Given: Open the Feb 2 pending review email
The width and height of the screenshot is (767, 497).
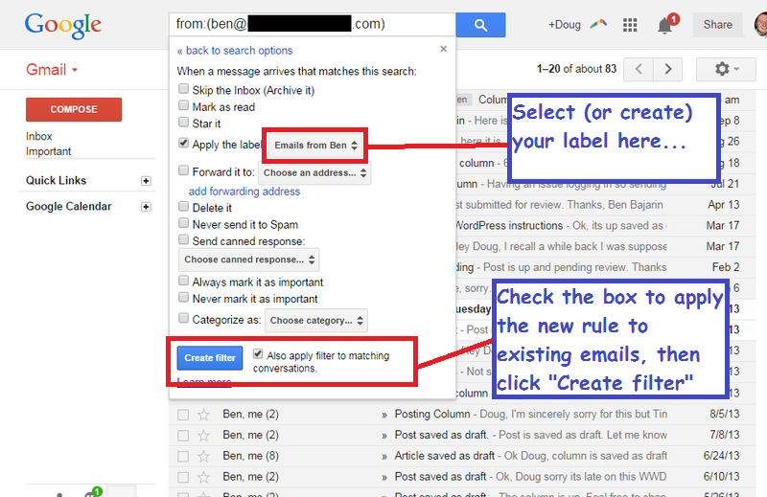Looking at the screenshot, I should 606,267.
